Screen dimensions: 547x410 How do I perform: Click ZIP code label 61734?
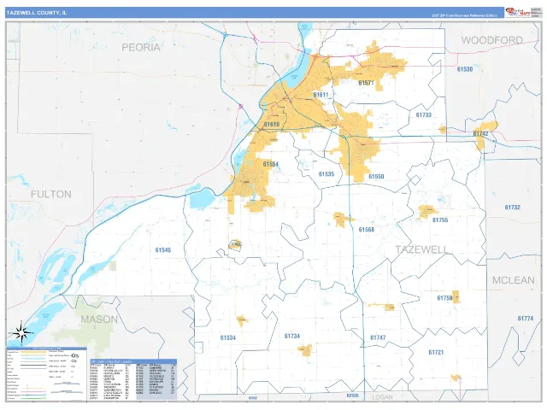click(291, 336)
